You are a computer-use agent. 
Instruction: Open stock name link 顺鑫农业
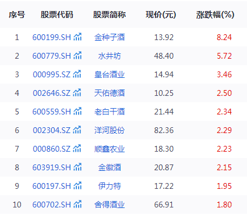point(110,149)
